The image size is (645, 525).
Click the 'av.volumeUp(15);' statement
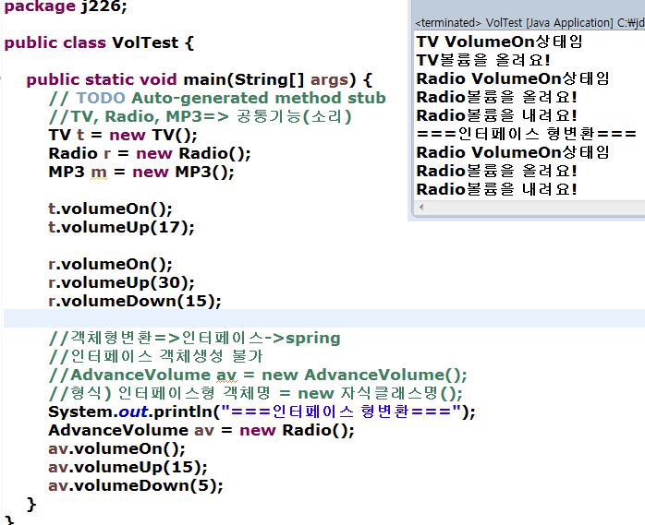coord(128,467)
